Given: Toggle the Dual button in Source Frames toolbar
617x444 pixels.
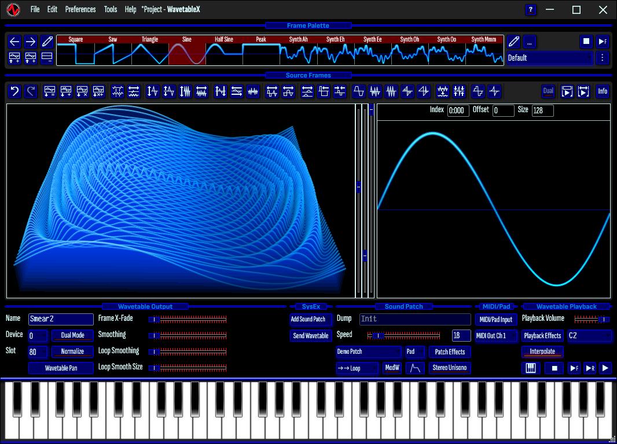Looking at the screenshot, I should (548, 91).
